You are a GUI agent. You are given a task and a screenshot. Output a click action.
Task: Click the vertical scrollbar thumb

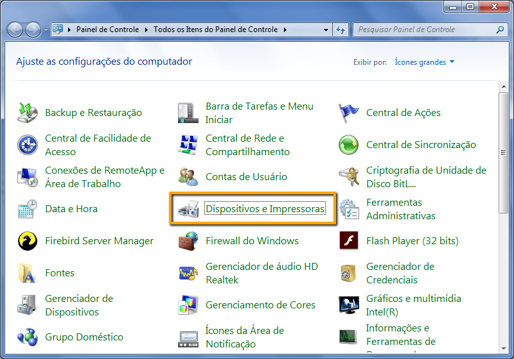(x=504, y=153)
